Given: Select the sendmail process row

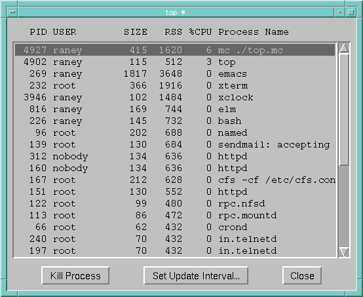Looking at the screenshot, I should click(175, 144).
